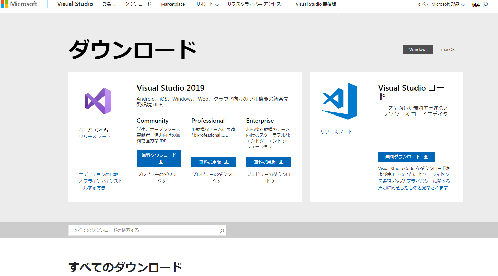Open Visual Studio 2019 リリース ノート link
The image size is (498, 276).
click(x=95, y=136)
